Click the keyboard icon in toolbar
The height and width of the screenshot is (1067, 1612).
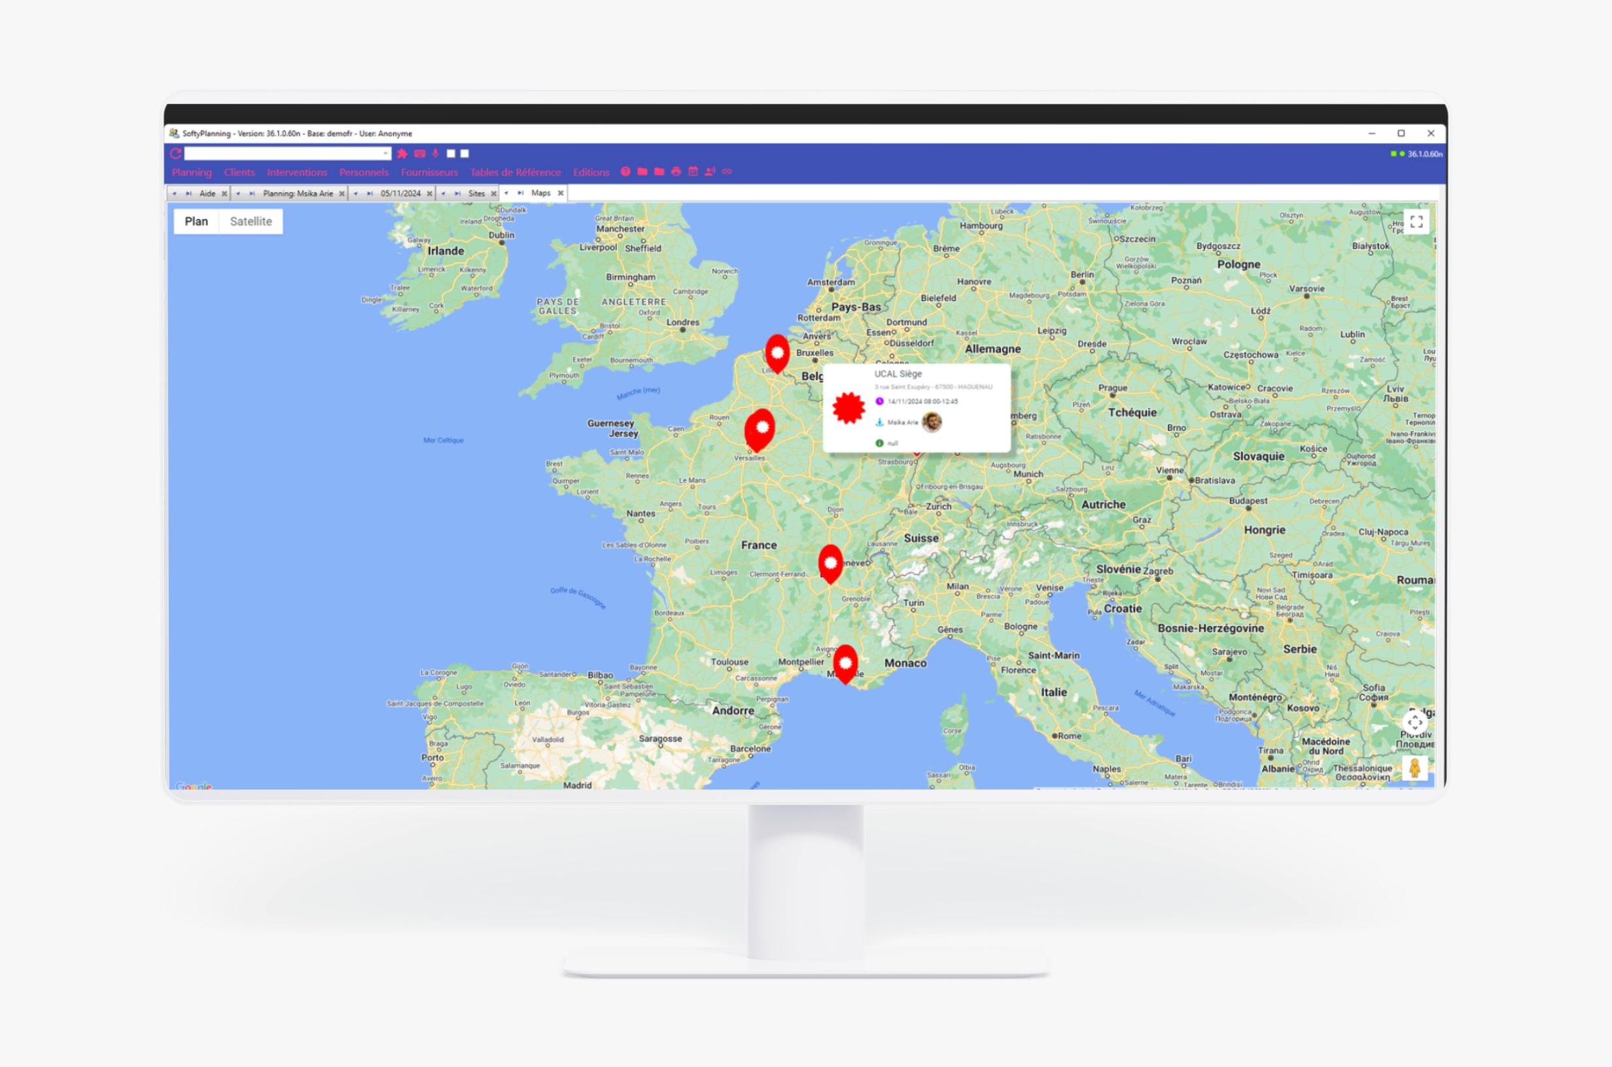point(419,154)
